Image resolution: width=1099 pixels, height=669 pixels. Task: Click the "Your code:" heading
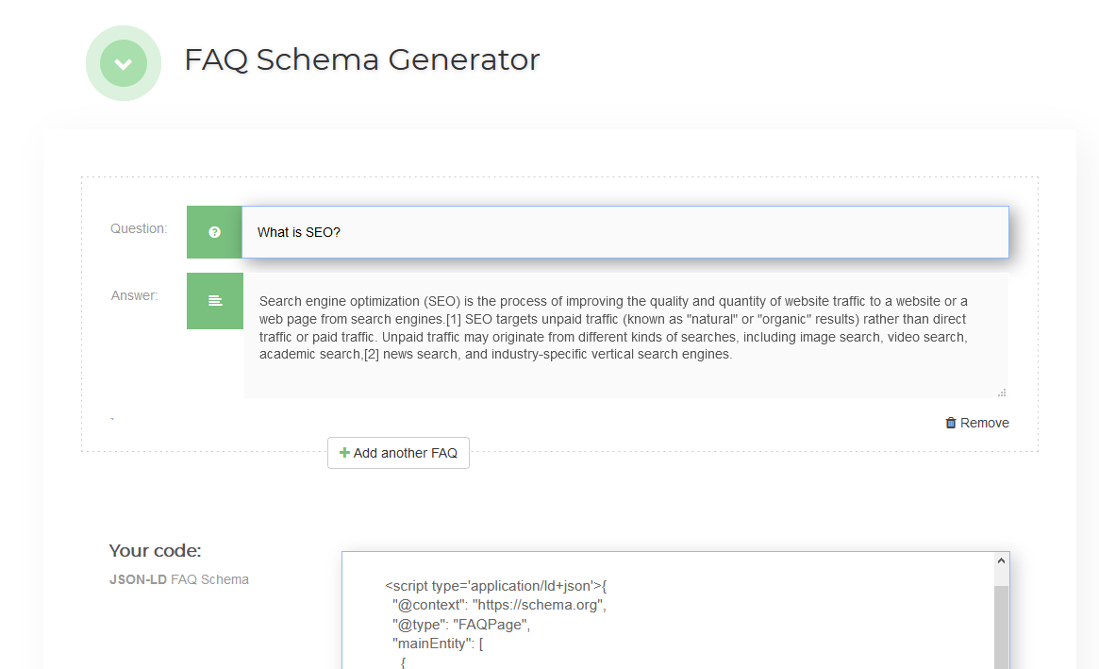pyautogui.click(x=155, y=551)
